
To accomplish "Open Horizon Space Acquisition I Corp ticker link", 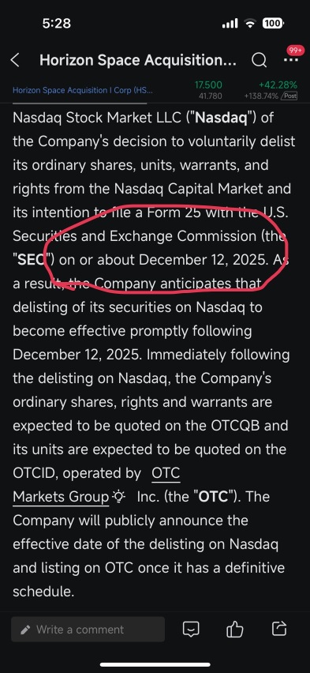I will [x=82, y=91].
